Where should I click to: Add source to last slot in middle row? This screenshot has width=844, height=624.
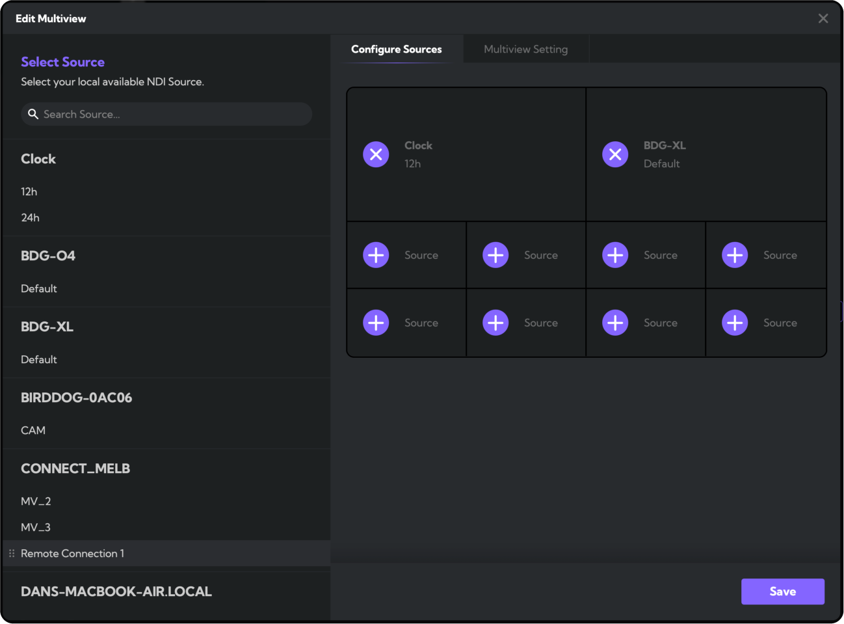[x=735, y=255]
